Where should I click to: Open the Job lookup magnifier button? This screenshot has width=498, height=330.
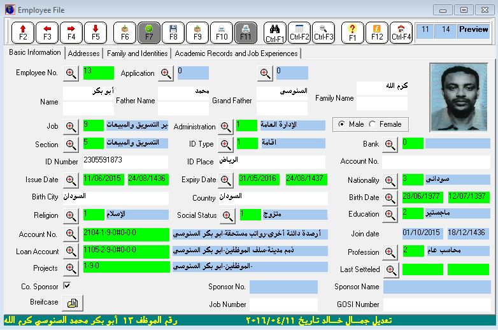[x=72, y=126]
